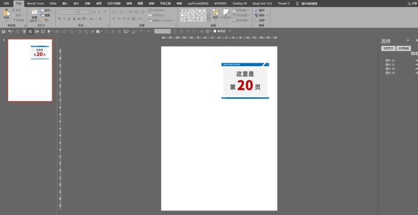Open the font size dropdown
418x215 pixels.
89,12
